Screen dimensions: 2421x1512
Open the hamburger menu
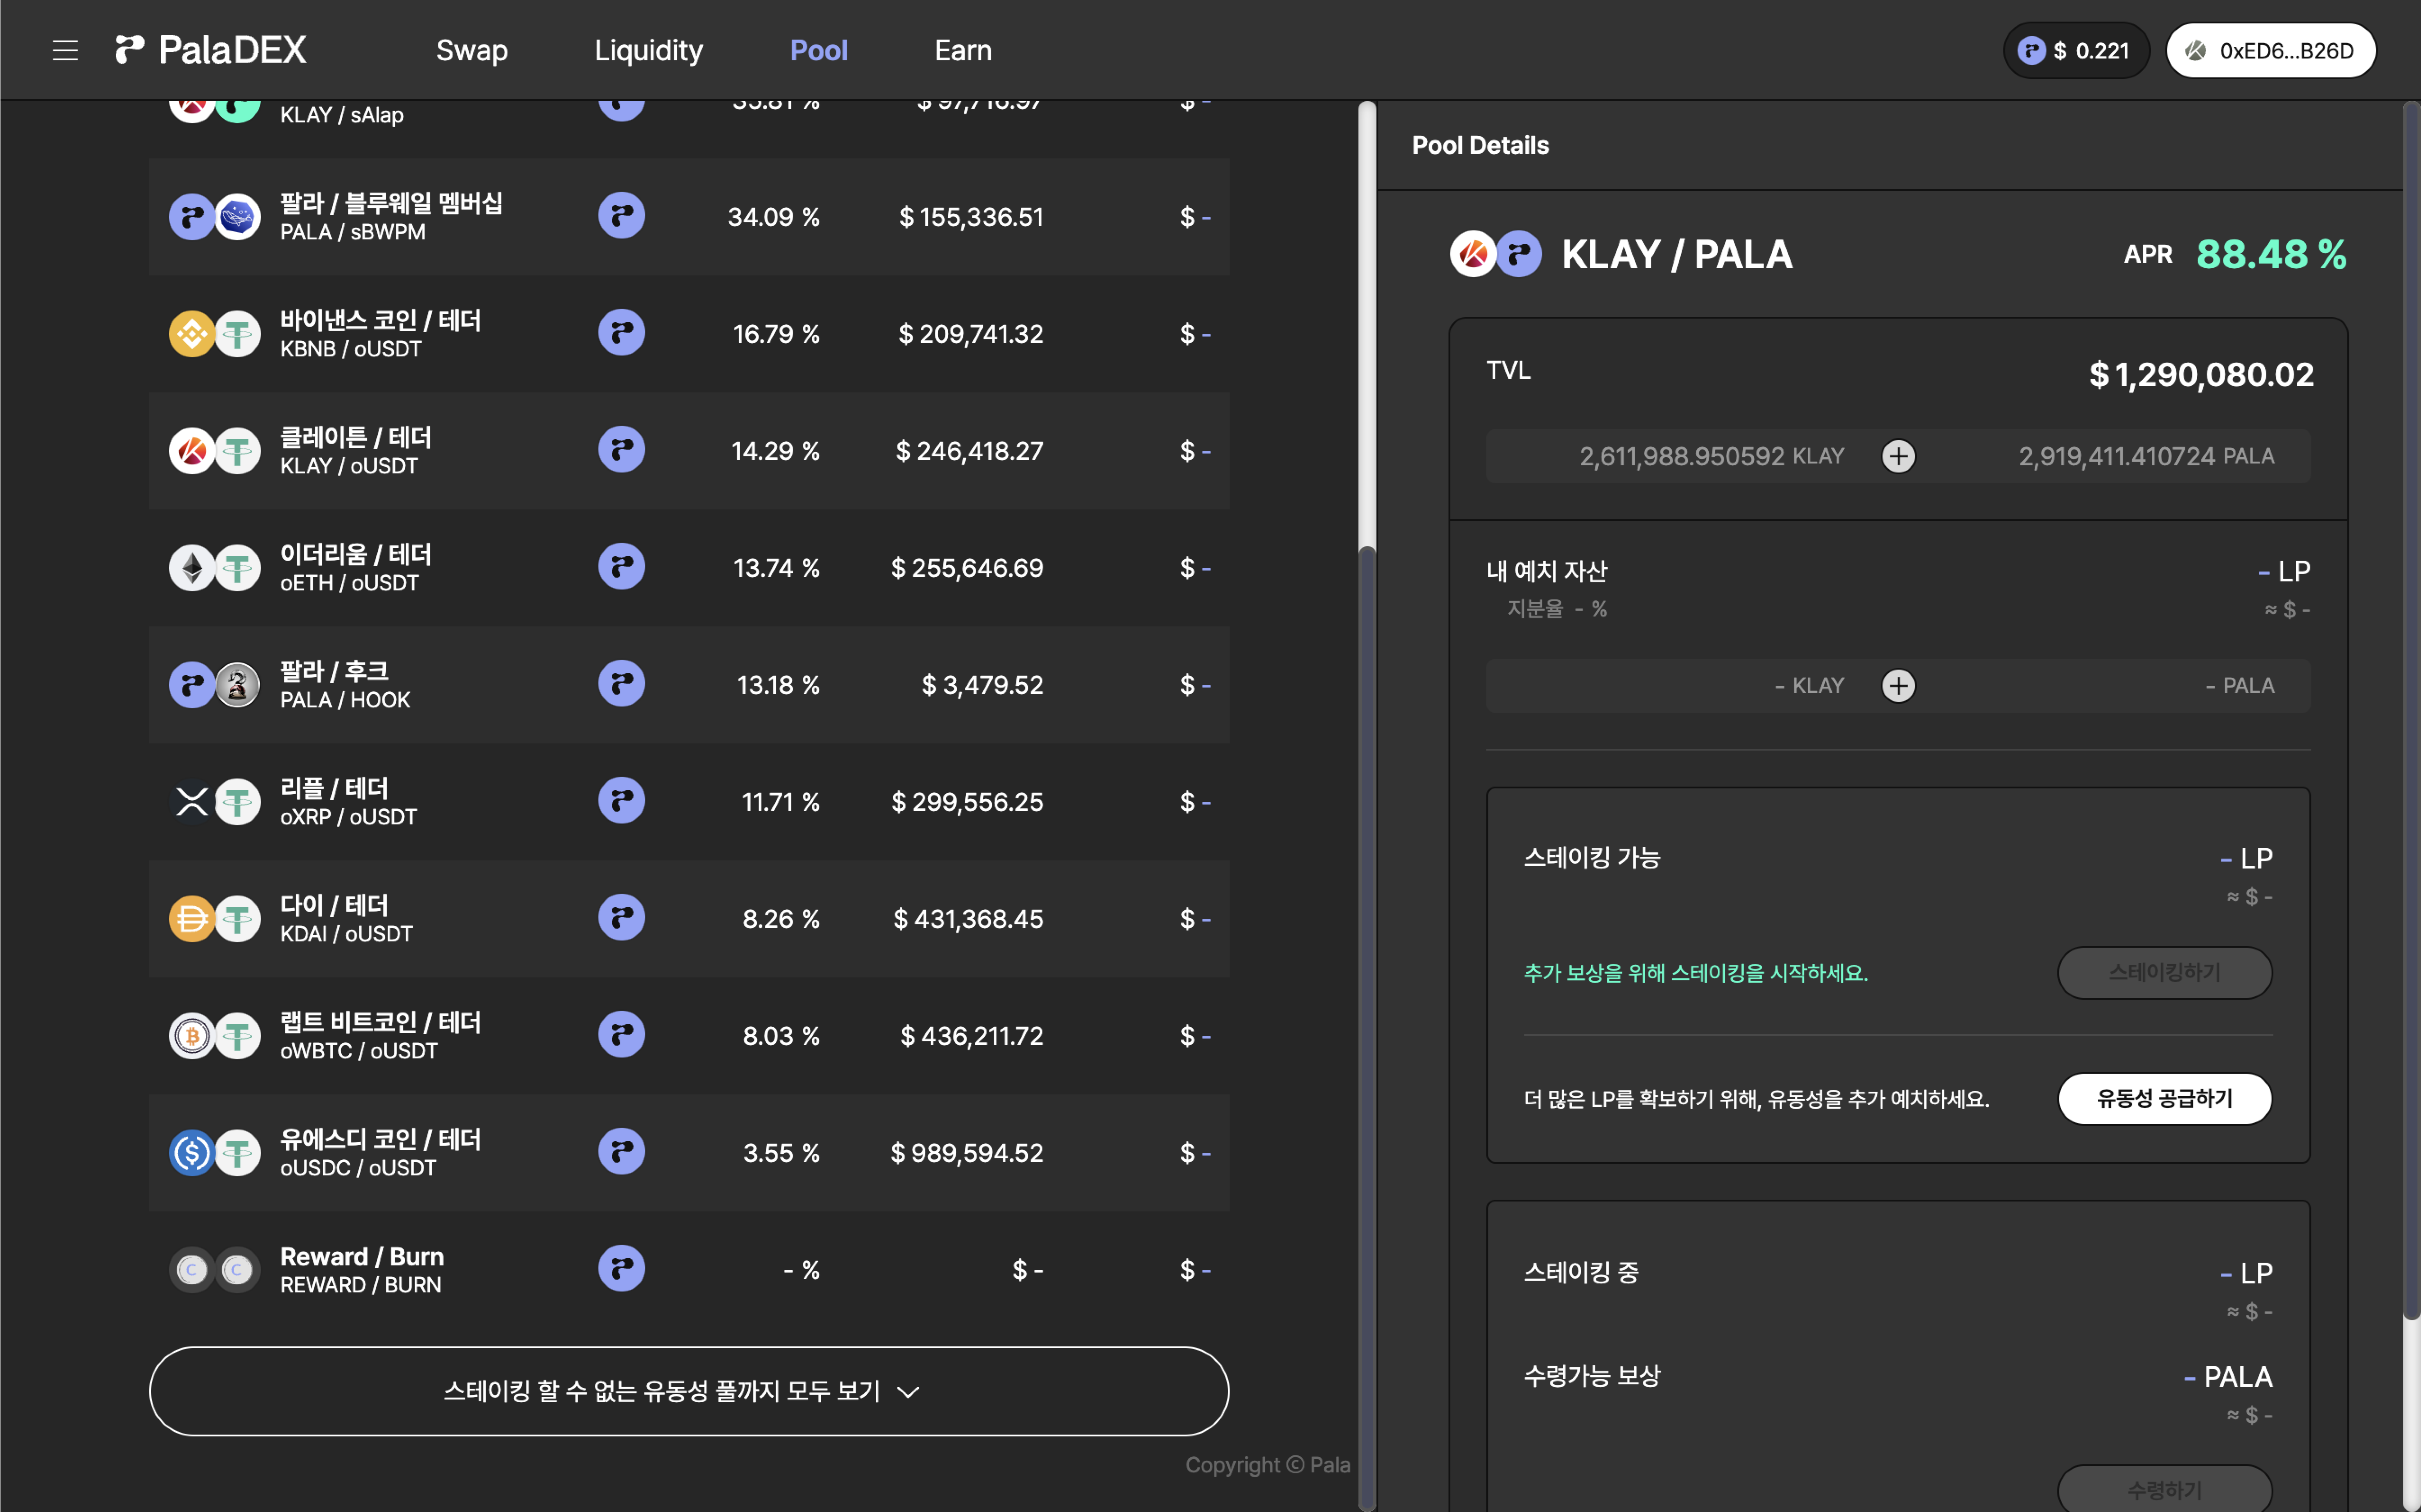tap(65, 50)
